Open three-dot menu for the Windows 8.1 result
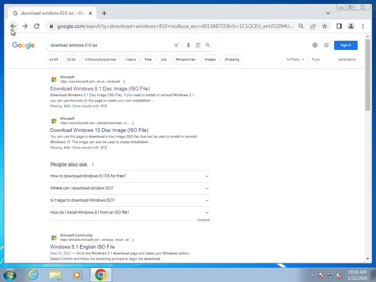 tap(124, 82)
